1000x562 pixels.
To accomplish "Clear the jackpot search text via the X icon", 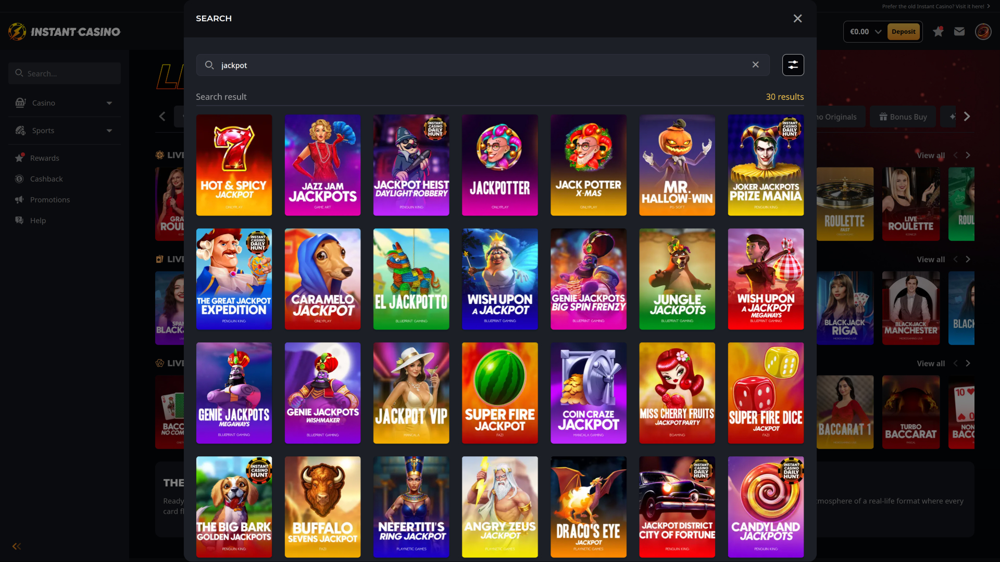I will click(x=756, y=65).
